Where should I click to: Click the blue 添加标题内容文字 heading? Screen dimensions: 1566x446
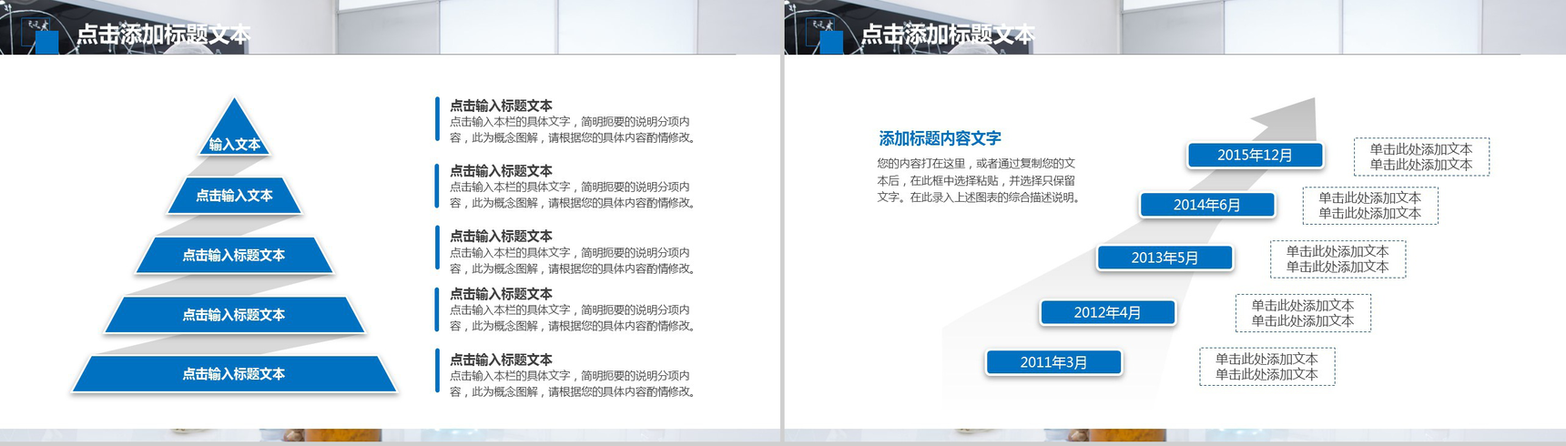[940, 138]
